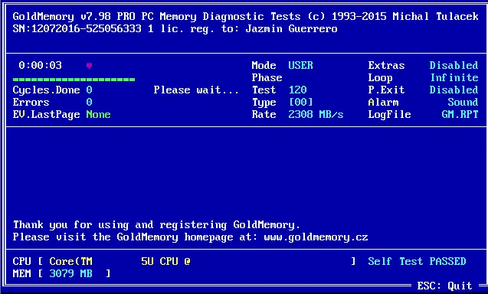488x294 pixels.
Task: Click the Loop label
Action: [380, 78]
